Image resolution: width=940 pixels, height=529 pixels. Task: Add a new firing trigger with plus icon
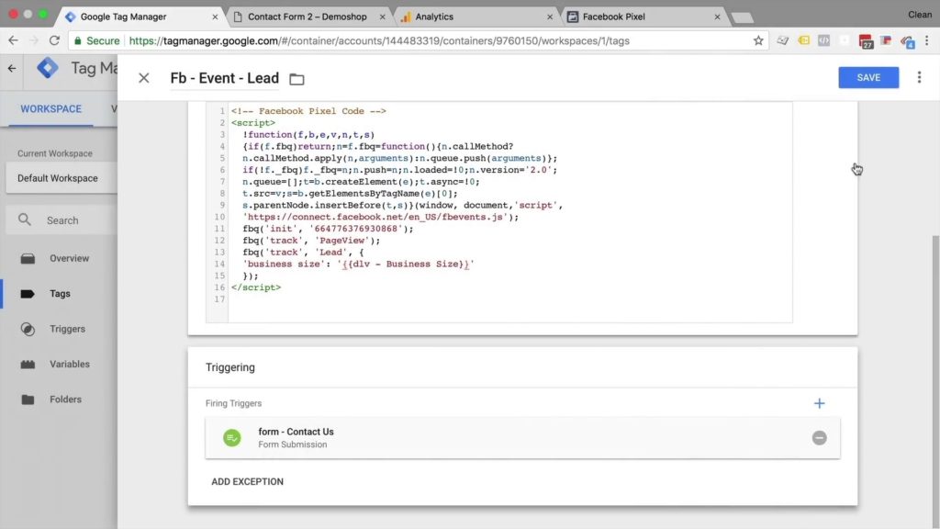click(819, 403)
